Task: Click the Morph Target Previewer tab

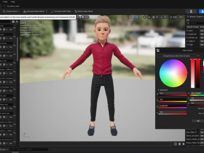Action: pyautogui.click(x=195, y=17)
